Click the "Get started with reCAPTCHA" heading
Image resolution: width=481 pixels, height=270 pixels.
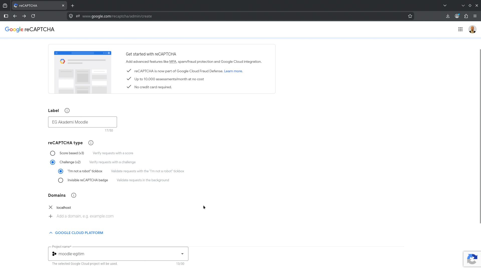[151, 54]
